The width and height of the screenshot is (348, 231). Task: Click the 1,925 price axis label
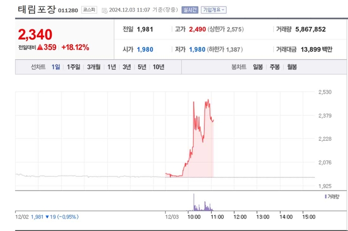[325, 186]
